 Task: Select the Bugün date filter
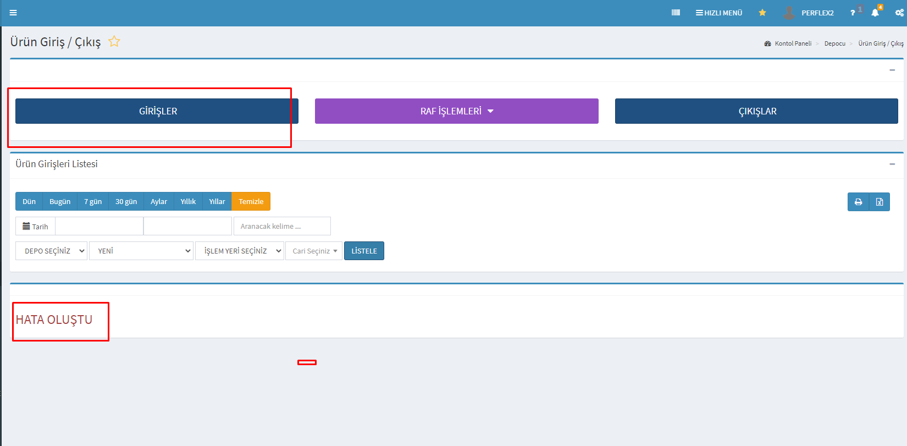pyautogui.click(x=60, y=201)
